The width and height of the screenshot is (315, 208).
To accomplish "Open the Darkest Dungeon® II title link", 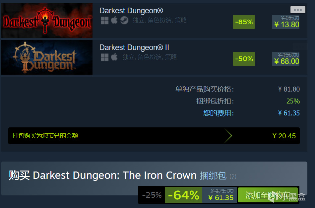I will point(134,48).
